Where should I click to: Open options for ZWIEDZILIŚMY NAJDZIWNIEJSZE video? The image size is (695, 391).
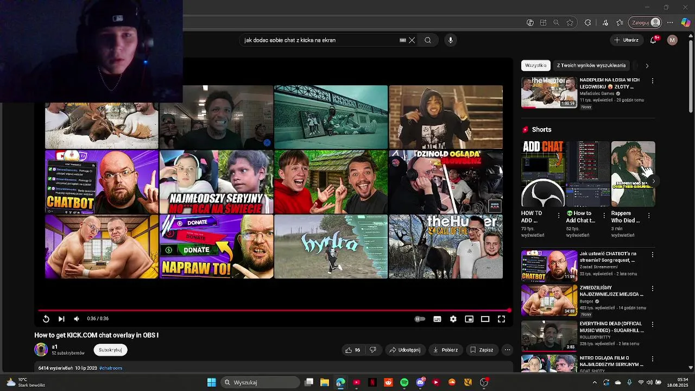click(653, 289)
